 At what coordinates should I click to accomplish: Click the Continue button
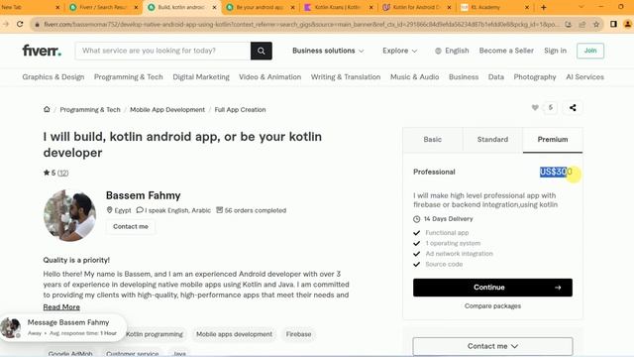[492, 288]
